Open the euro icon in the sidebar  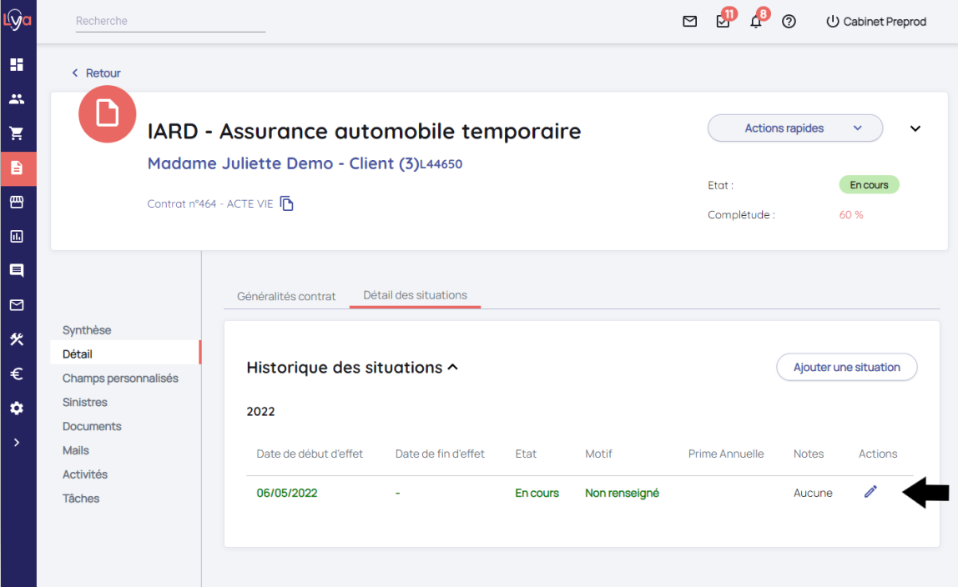tap(17, 374)
